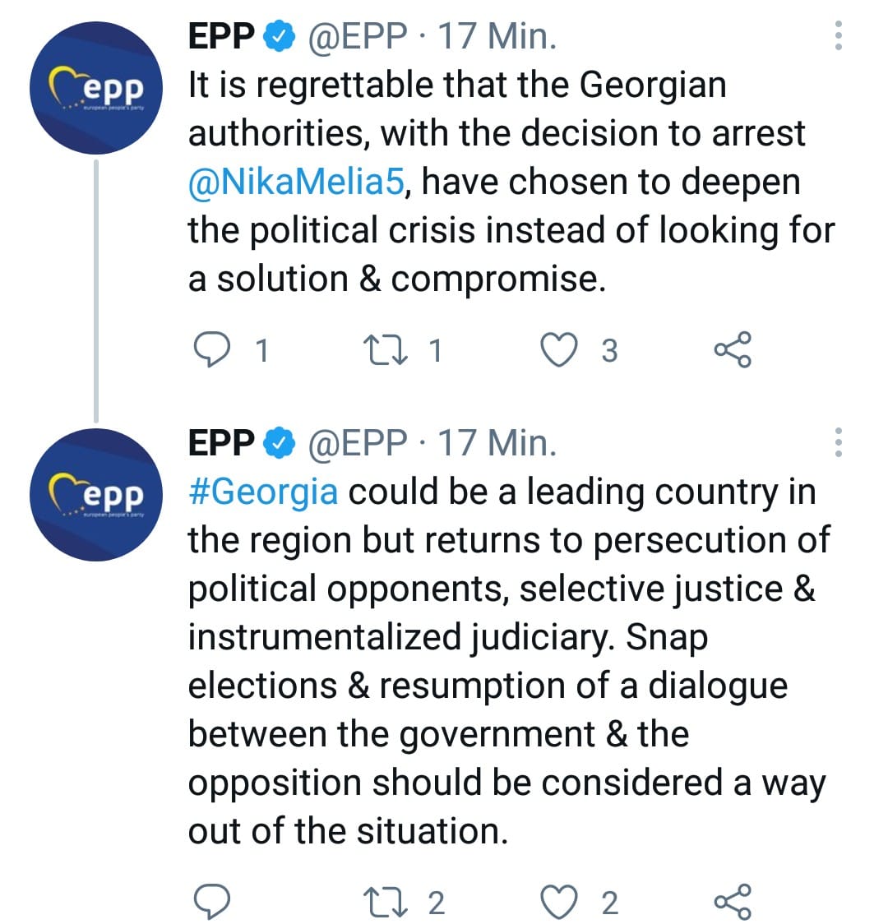Click verified badge in second tweet
Image resolution: width=888 pixels, height=924 pixels.
pyautogui.click(x=279, y=443)
